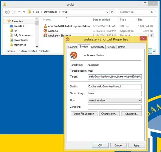
Task: Click Ubuntu logo icon of wubi.exe
Action: click(x=45, y=31)
